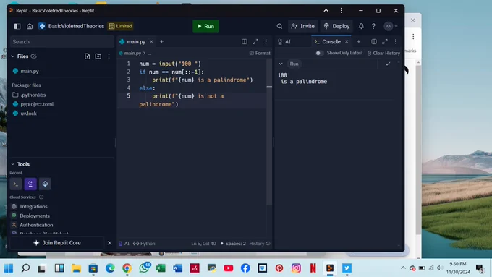This screenshot has height=277, width=492.
Task: Maximize the editor pane icon
Action: (255, 42)
